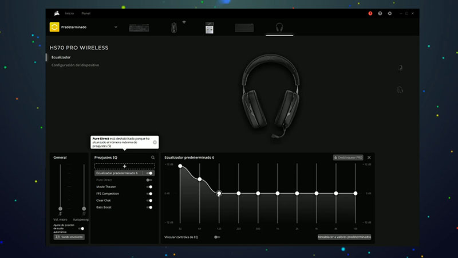Click microphone icon under Vol. micro slider
The width and height of the screenshot is (458, 258).
point(60,214)
